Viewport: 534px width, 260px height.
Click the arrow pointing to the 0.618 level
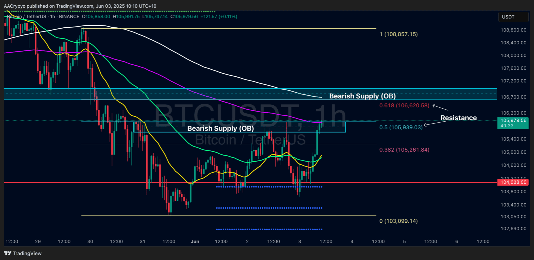pyautogui.click(x=440, y=107)
